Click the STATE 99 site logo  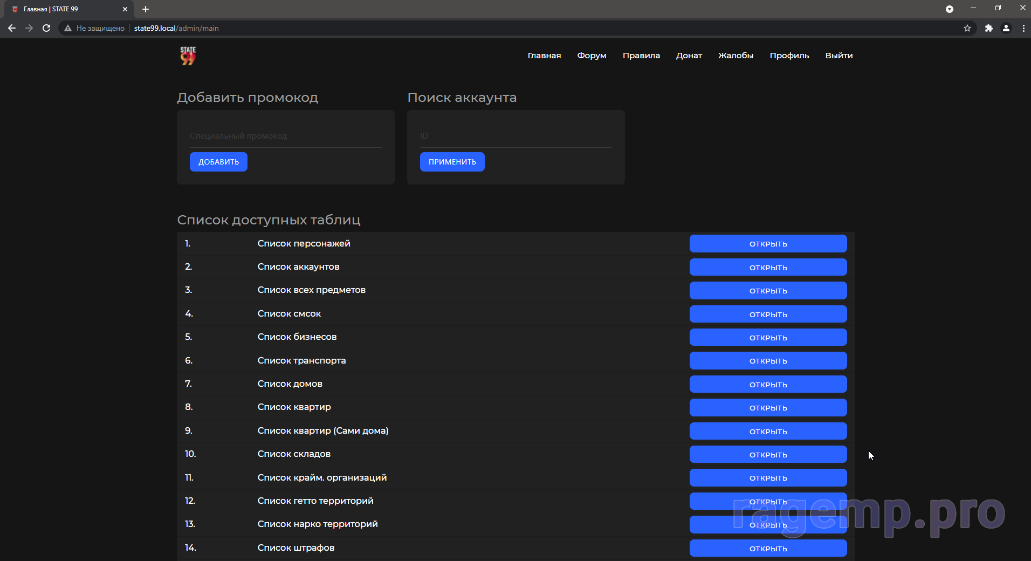188,56
